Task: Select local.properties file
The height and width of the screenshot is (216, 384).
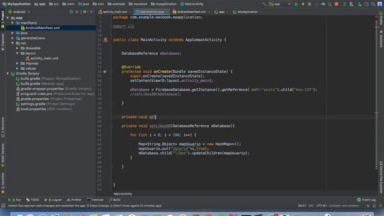Action: point(44,109)
